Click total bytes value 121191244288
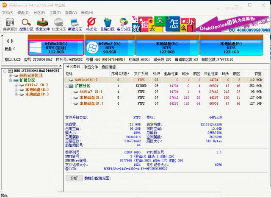The width and height of the screenshot is (271, 198). 211,125
